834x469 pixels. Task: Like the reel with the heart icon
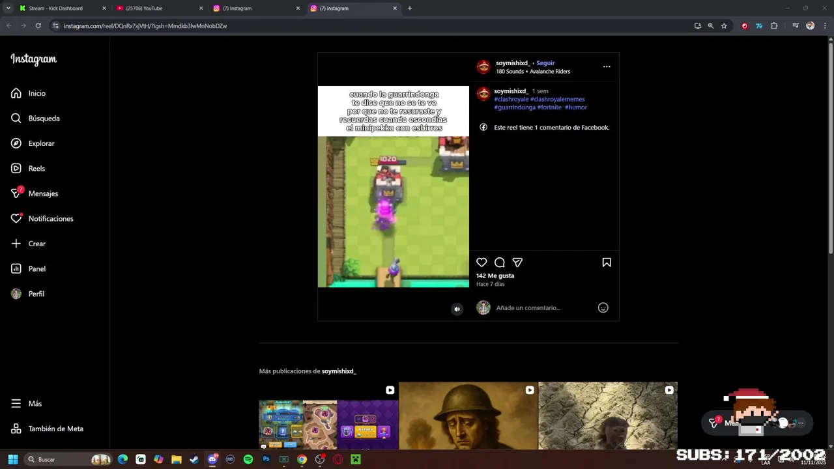tap(482, 263)
